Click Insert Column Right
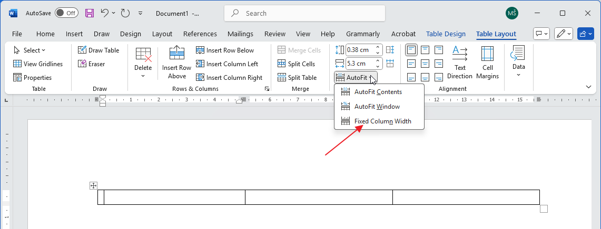Viewport: 601px width, 229px height. tap(229, 78)
